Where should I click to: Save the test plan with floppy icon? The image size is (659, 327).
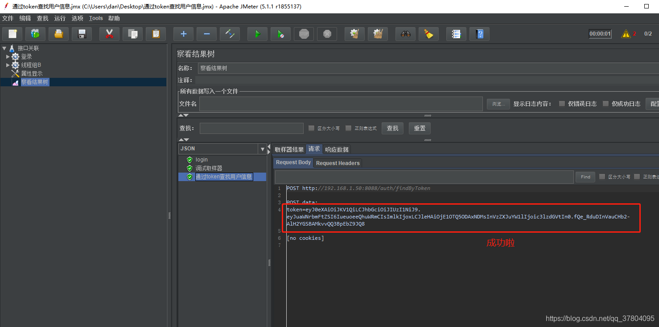point(82,34)
